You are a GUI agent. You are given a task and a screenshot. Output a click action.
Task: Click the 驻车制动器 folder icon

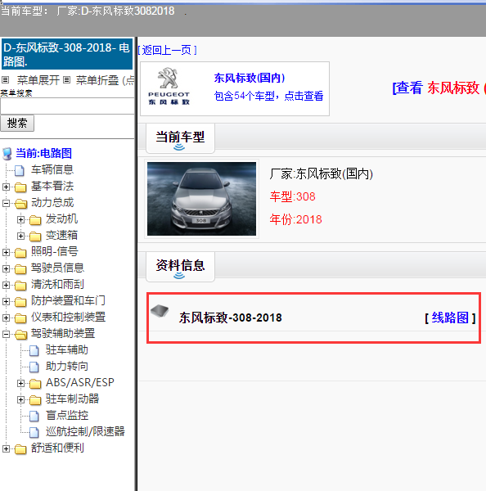(35, 399)
